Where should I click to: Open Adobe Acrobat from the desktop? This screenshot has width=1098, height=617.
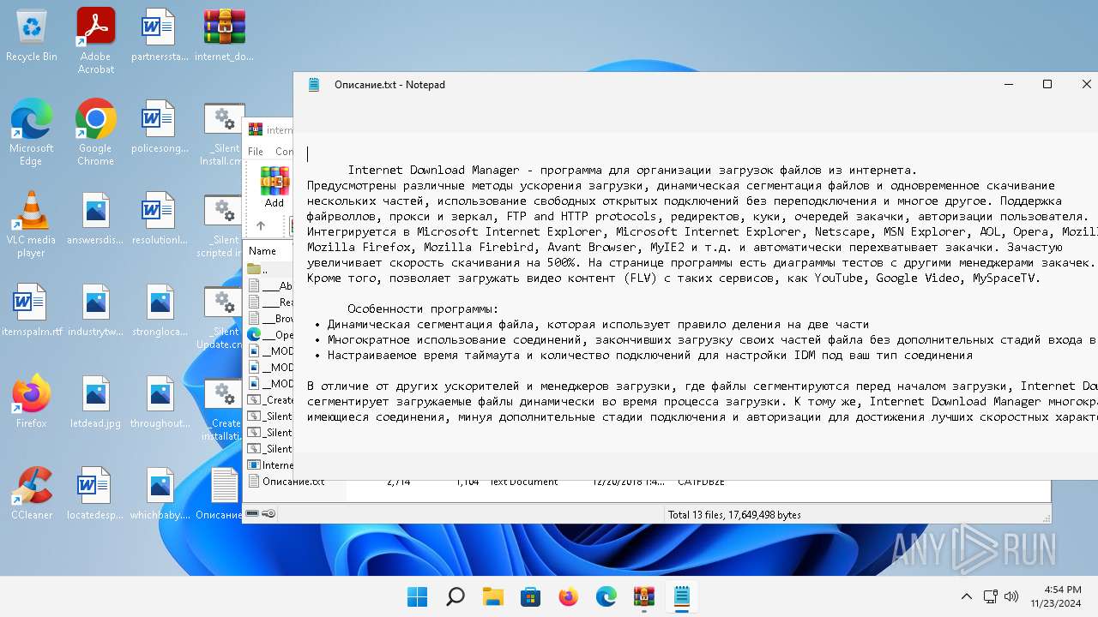(x=96, y=40)
